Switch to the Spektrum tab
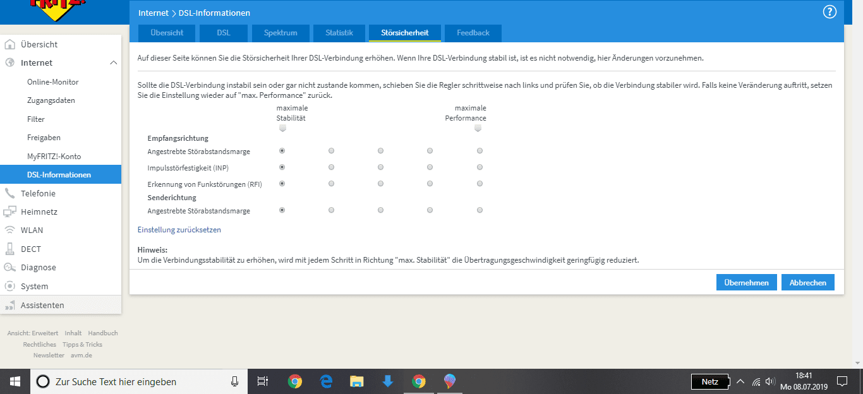This screenshot has width=863, height=394. tap(281, 33)
